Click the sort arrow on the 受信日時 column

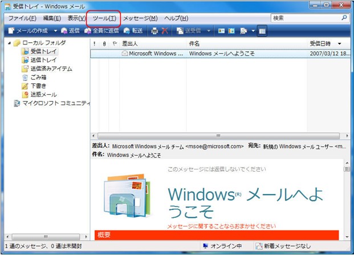340,43
